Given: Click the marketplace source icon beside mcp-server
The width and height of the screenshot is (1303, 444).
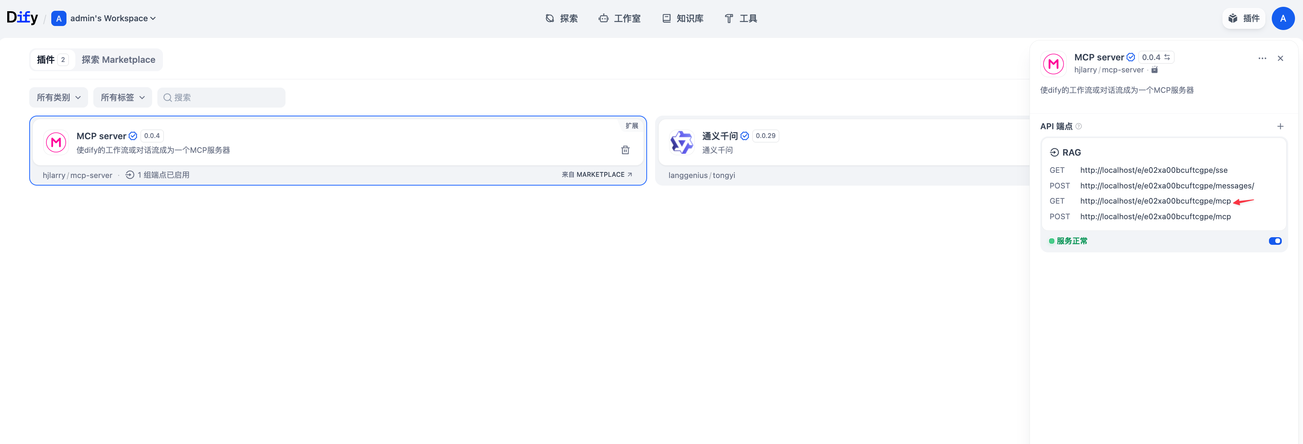Looking at the screenshot, I should tap(1155, 70).
